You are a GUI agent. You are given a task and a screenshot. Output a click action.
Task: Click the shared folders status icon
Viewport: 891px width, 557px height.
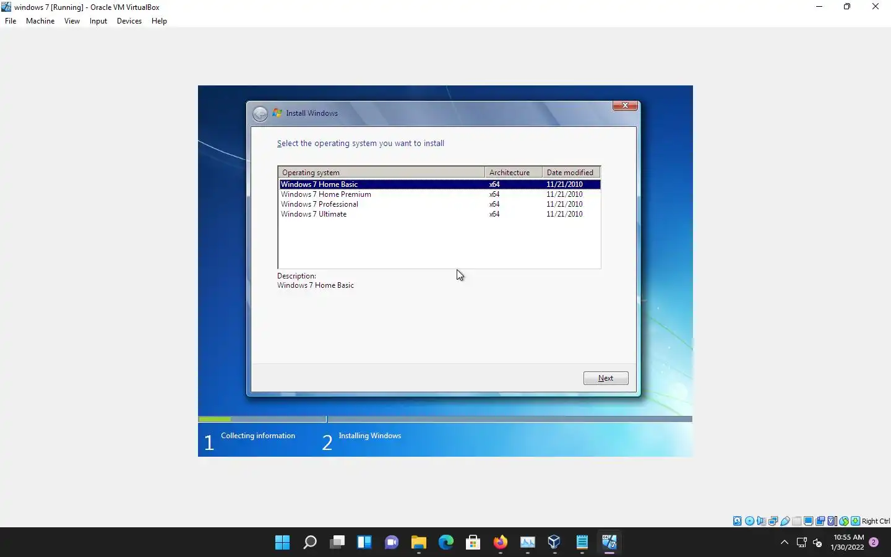pyautogui.click(x=797, y=521)
